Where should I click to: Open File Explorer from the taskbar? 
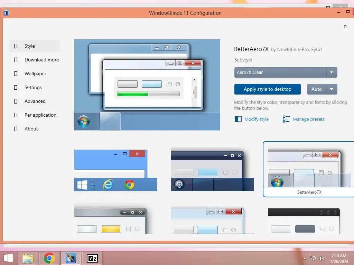(28, 258)
